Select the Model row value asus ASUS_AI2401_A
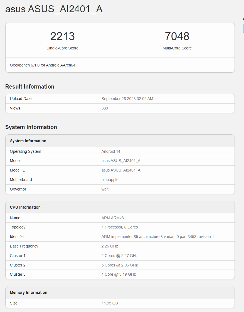 pos(121,161)
